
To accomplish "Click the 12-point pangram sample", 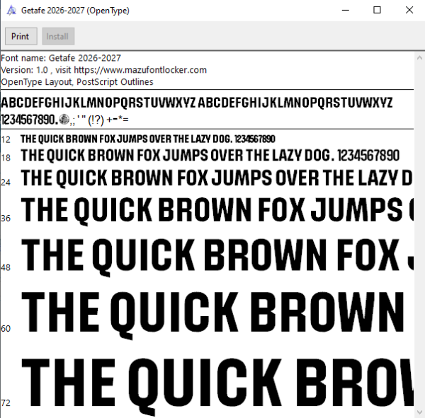I will pos(148,139).
